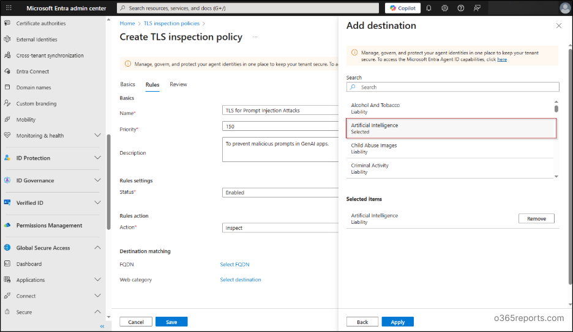The height and width of the screenshot is (332, 573).
Task: Select the Artificial Intelligence category row
Action: pos(451,128)
